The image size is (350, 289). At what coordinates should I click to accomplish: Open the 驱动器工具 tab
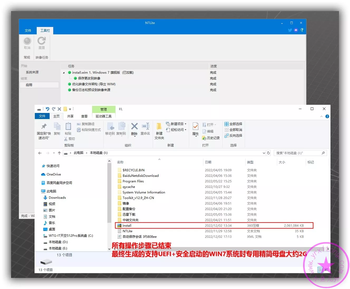104,116
